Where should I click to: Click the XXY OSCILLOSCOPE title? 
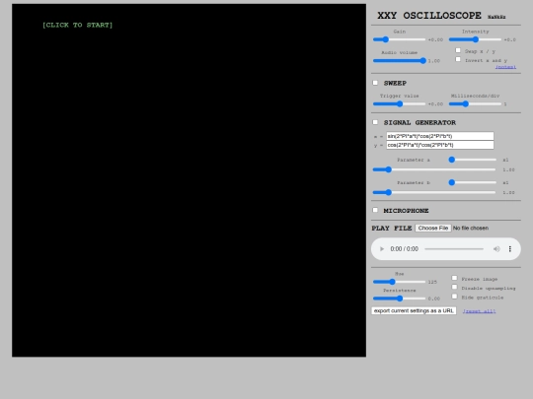click(x=429, y=16)
